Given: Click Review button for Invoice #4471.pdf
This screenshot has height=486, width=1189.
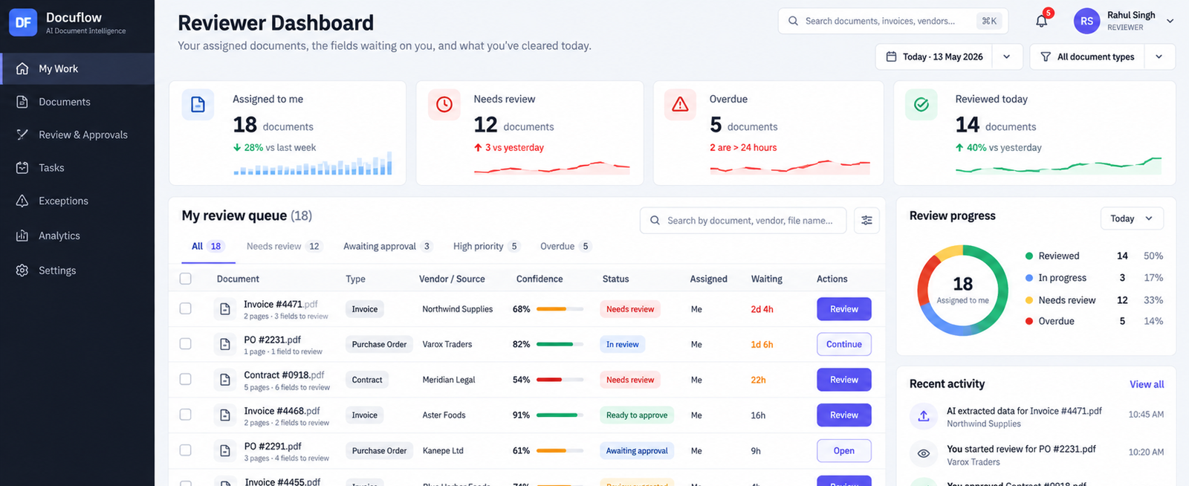Looking at the screenshot, I should click(844, 309).
